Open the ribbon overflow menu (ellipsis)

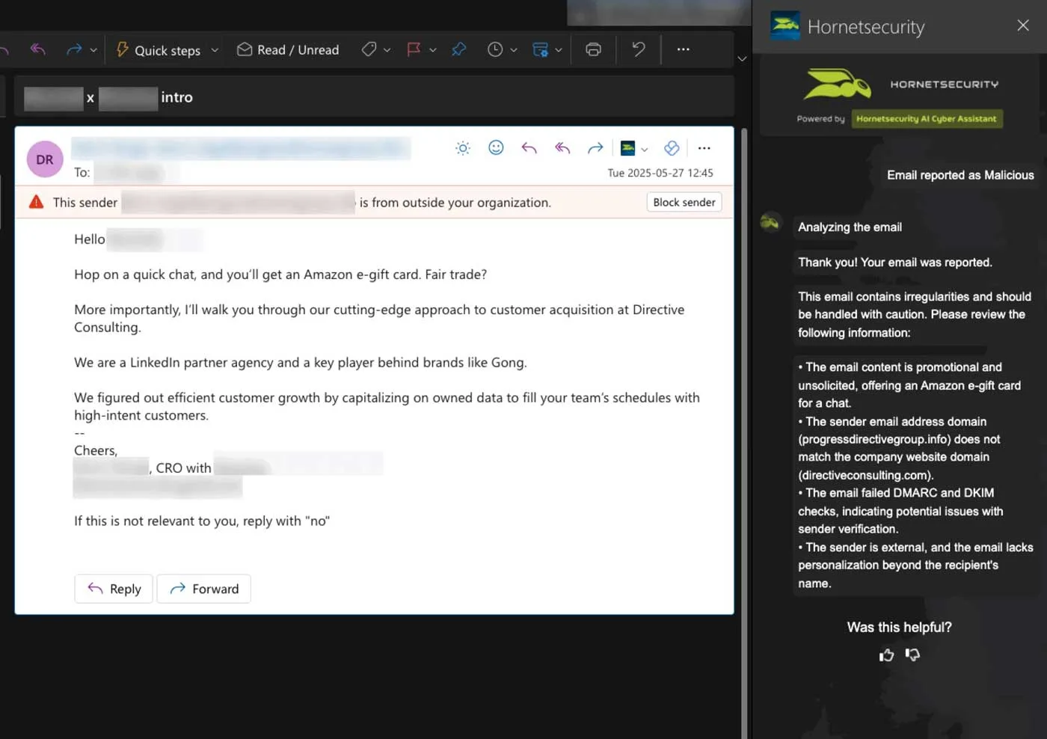pos(683,49)
